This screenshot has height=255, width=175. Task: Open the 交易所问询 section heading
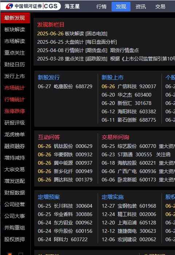[116, 137]
